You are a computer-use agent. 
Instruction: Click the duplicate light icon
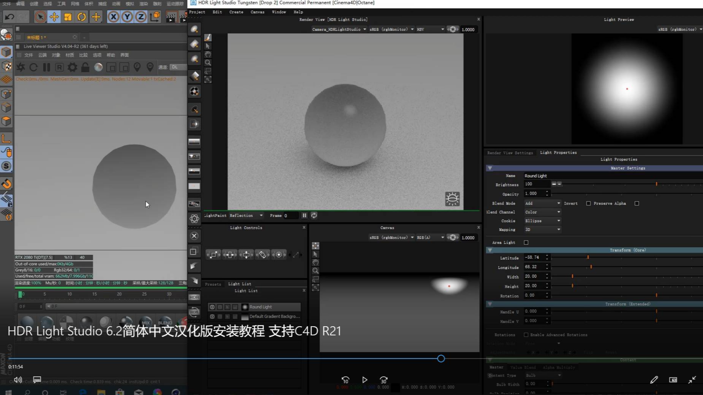click(x=194, y=251)
